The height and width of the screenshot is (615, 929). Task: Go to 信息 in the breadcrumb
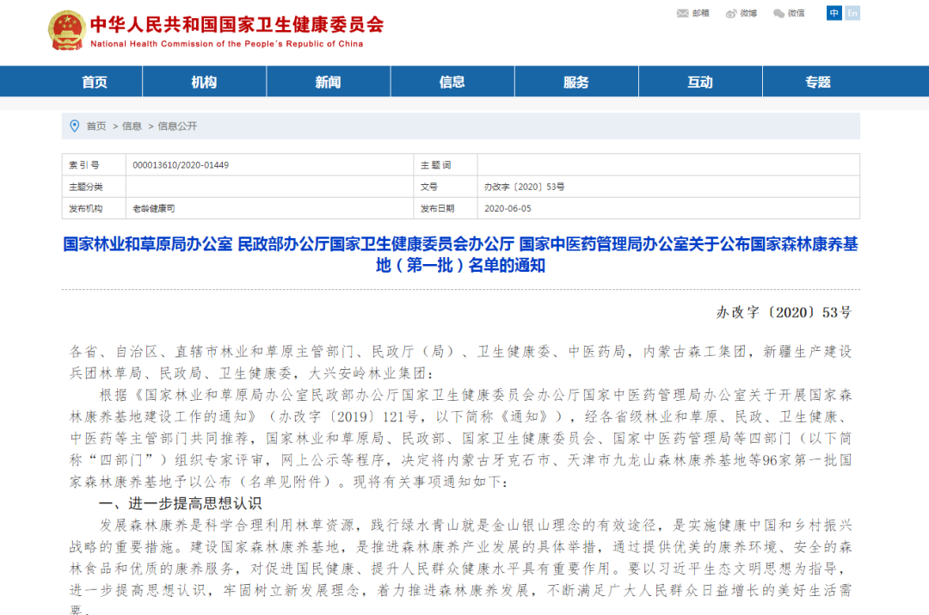[132, 126]
